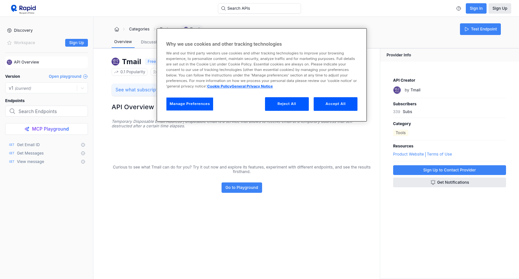Click Test Endpoint button
Screen dimensions: 519x279
tap(480, 29)
